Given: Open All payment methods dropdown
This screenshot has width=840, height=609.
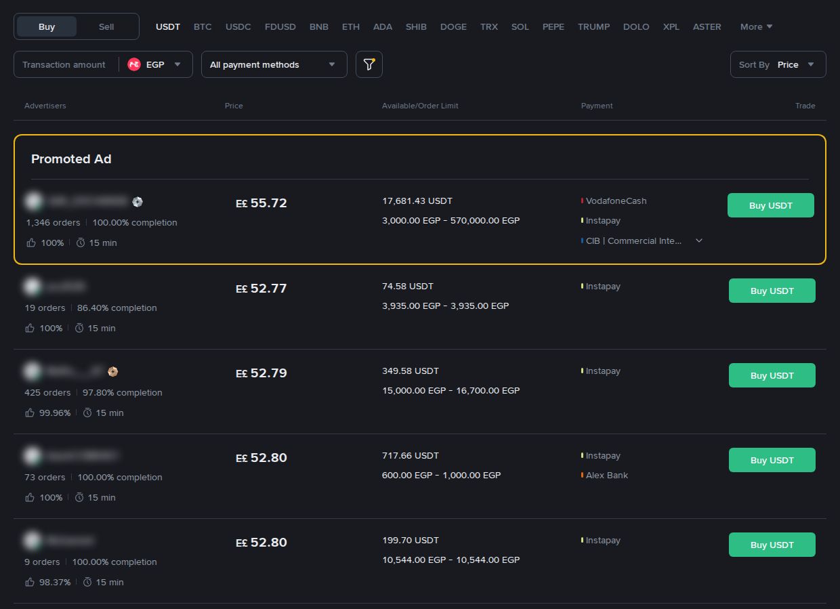Looking at the screenshot, I should click(x=274, y=64).
